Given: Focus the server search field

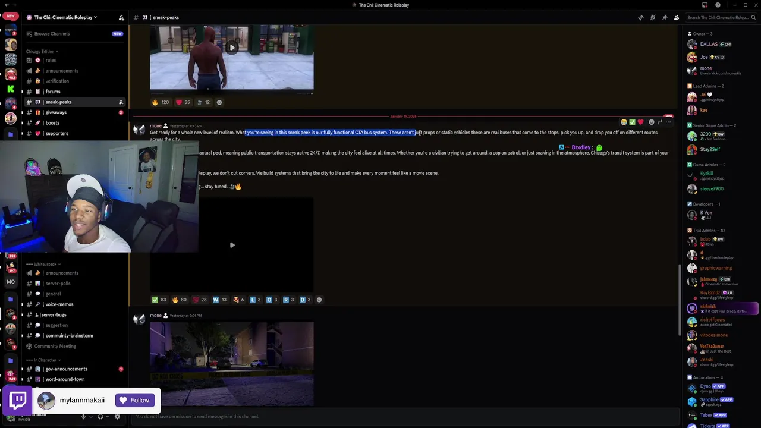Looking at the screenshot, I should point(721,17).
